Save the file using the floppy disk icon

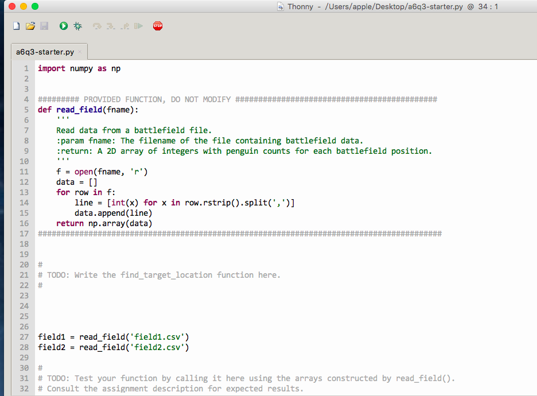44,26
